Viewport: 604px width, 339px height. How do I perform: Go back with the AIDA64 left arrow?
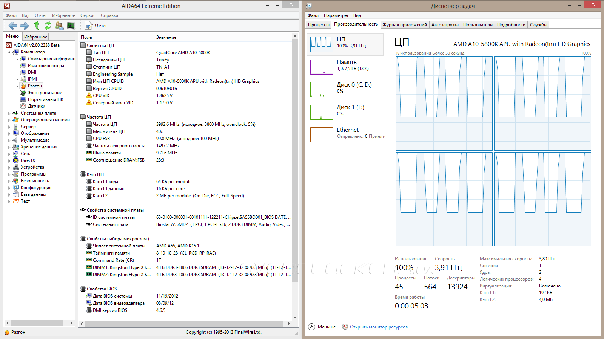13,26
